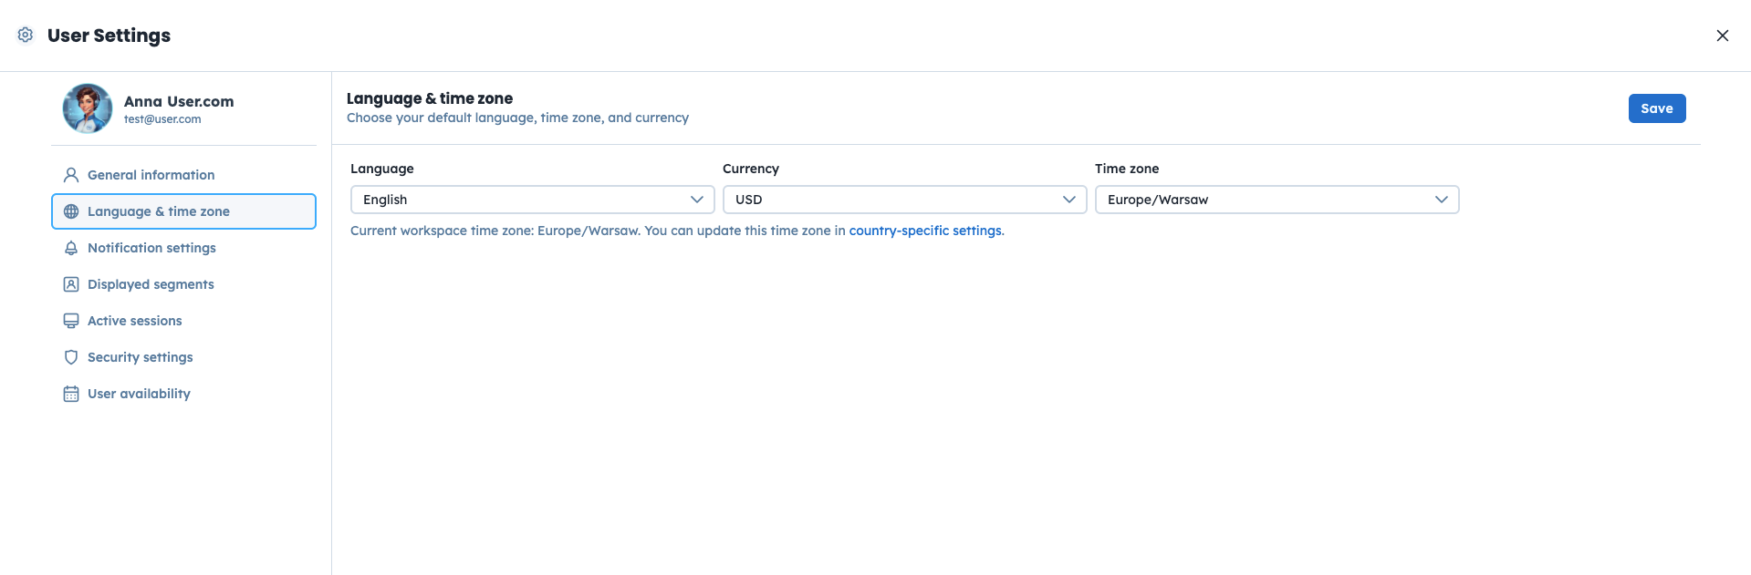
Task: Click the globe icon for Language & time zone
Action: point(71,211)
